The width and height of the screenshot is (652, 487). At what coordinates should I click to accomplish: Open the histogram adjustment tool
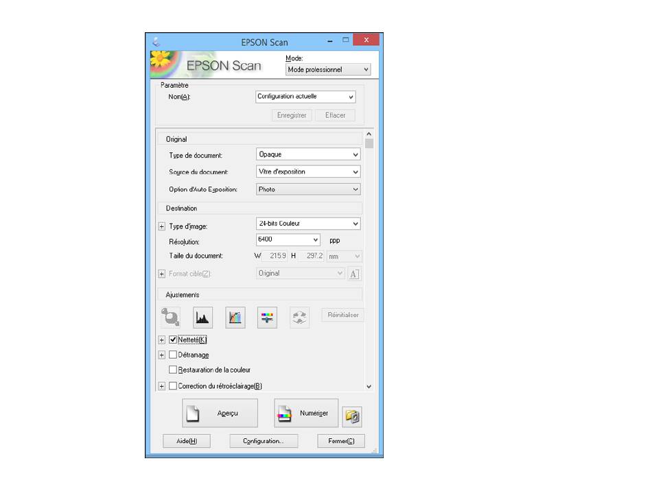[x=202, y=318]
